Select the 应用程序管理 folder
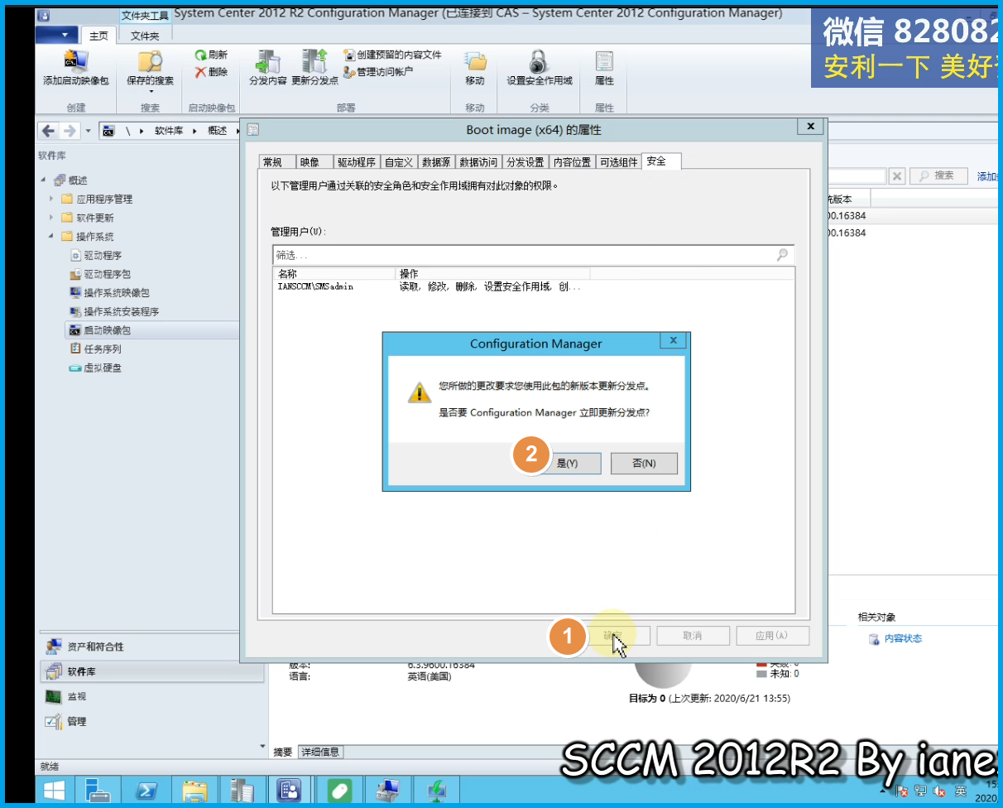Image resolution: width=1003 pixels, height=808 pixels. (x=104, y=199)
